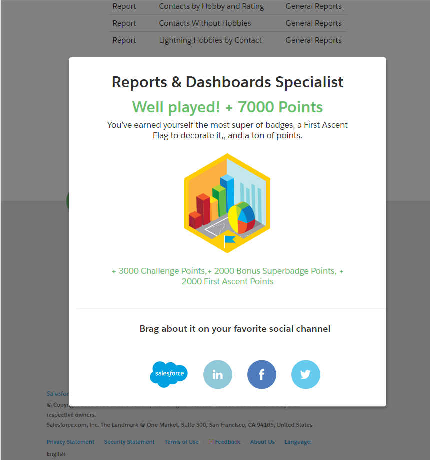Click 'Contacts Without Hobbies' row text
Image resolution: width=430 pixels, height=460 pixels.
coord(205,23)
